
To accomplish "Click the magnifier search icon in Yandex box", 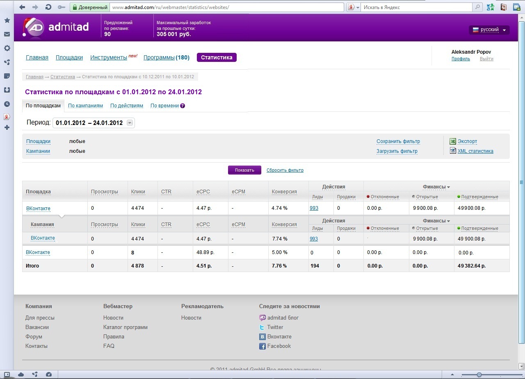I will (x=477, y=7).
